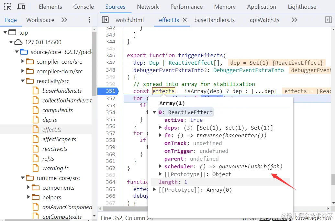Open apiAsyncComponent file in the tree
This screenshot has width=335, height=221.
[x=67, y=207]
